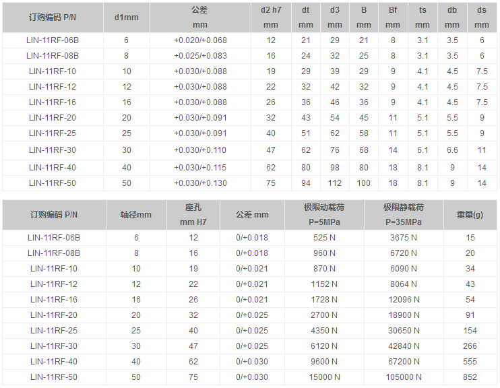The image size is (500, 388).
Task: Click tolerance cell +0.020/+0.068
Action: click(200, 40)
